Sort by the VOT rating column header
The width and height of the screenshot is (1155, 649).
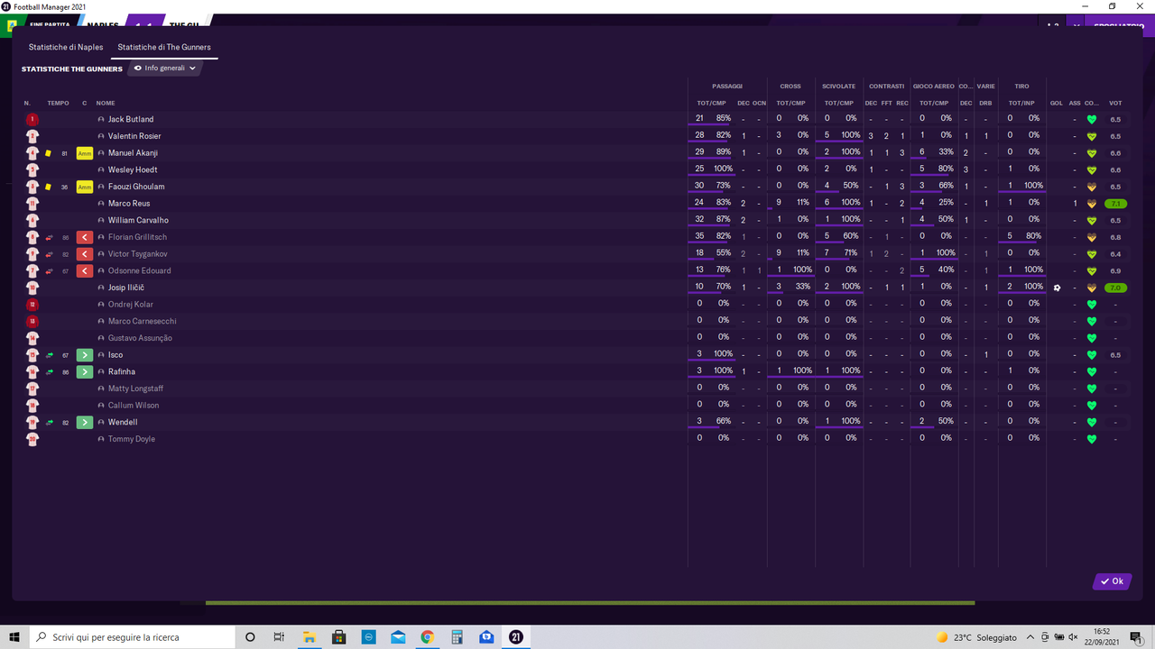[x=1115, y=103]
